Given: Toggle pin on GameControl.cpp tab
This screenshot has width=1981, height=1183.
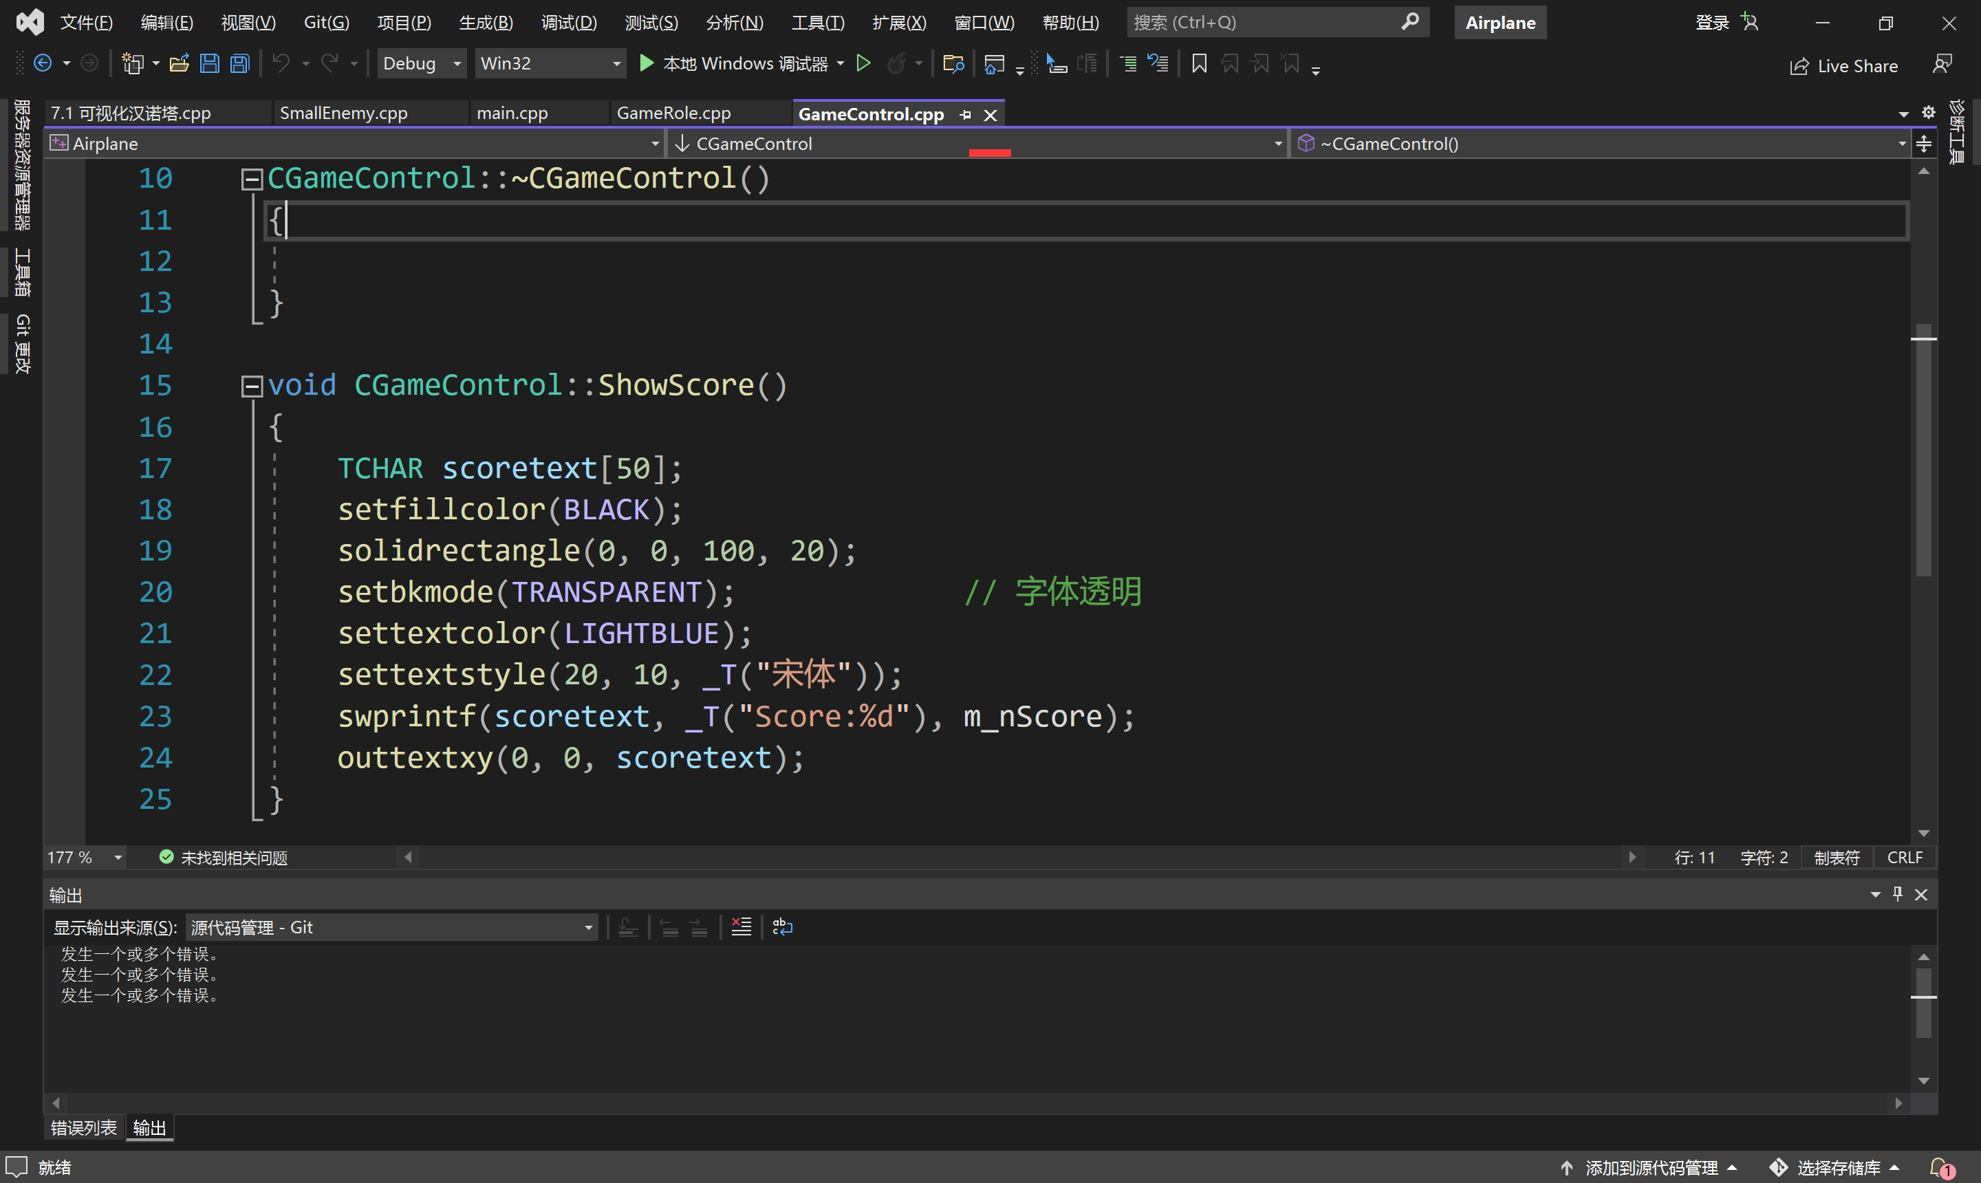Looking at the screenshot, I should coord(965,115).
